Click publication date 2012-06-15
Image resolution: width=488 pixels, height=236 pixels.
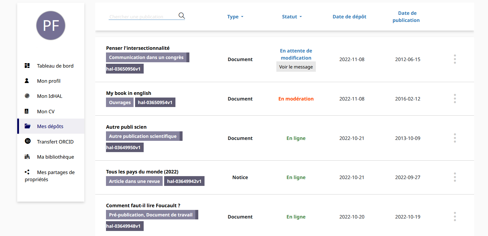pyautogui.click(x=408, y=59)
